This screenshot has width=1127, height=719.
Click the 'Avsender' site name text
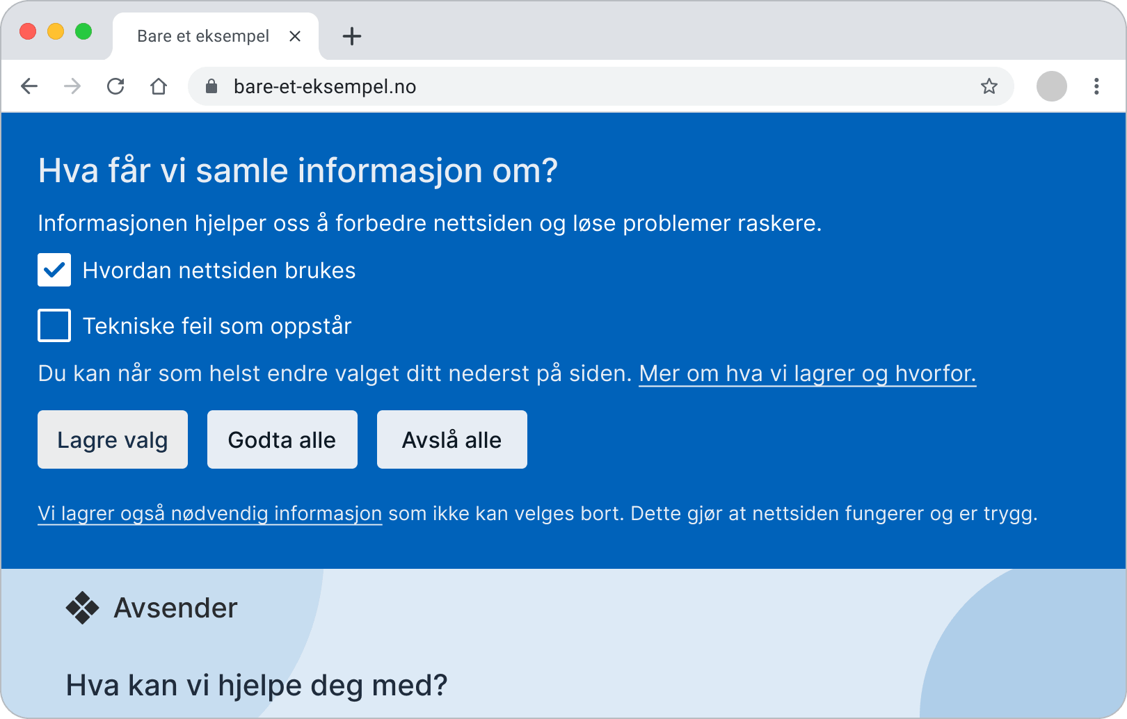click(175, 608)
